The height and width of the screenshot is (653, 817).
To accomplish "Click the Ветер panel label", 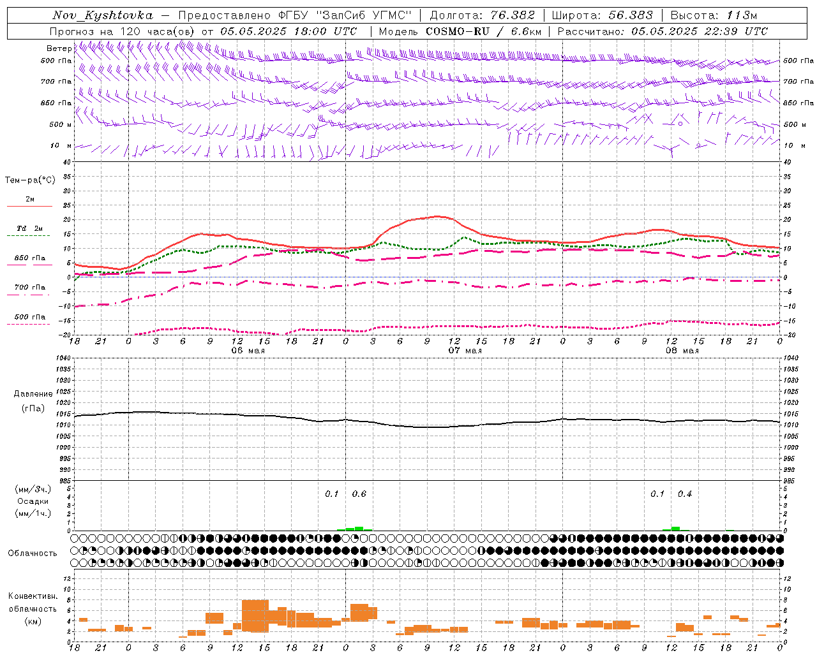I will click(x=59, y=48).
